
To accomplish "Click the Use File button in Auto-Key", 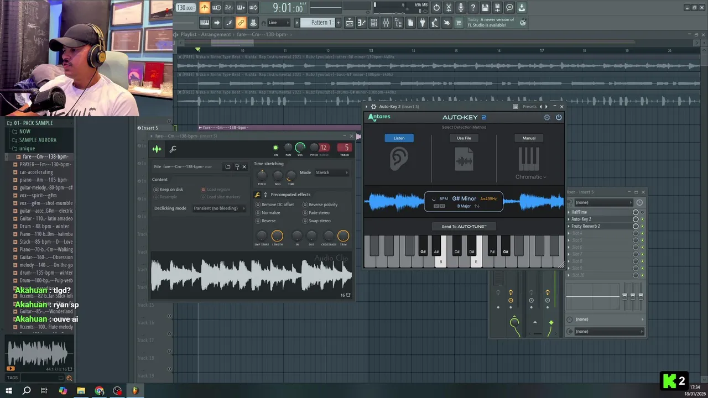I will coord(464,138).
